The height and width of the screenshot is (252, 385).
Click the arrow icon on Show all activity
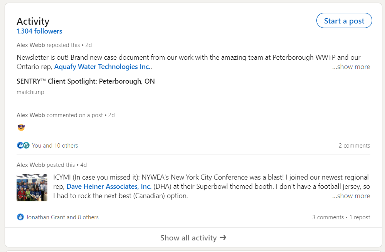pyautogui.click(x=223, y=237)
